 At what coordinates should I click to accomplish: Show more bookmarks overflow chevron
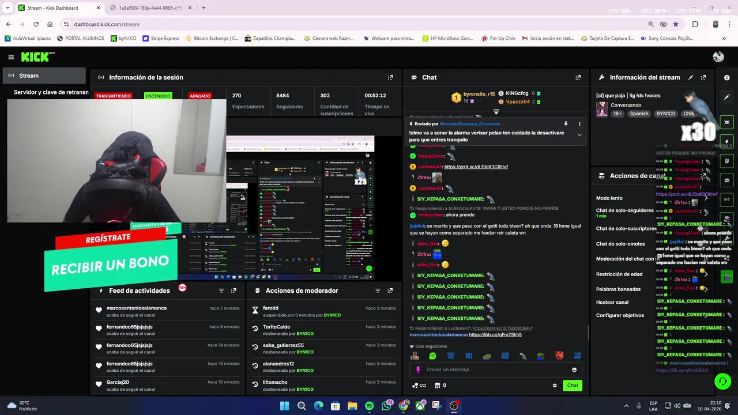(724, 39)
